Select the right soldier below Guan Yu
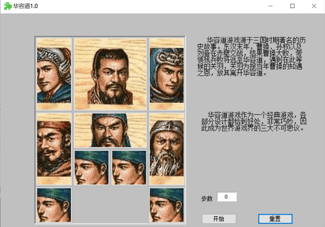 [129, 168]
